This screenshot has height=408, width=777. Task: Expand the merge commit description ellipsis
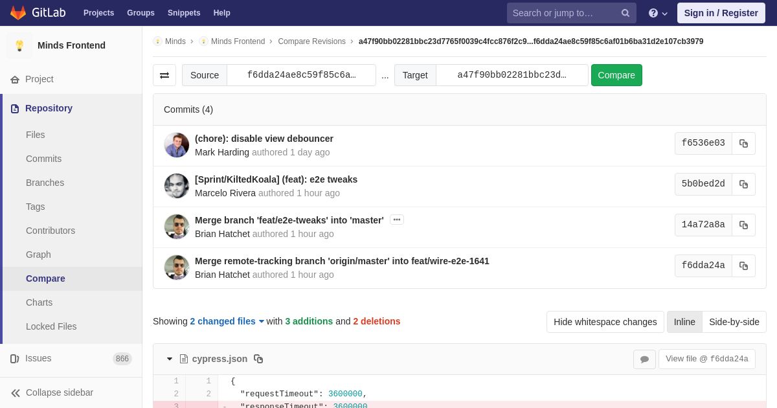pyautogui.click(x=397, y=220)
